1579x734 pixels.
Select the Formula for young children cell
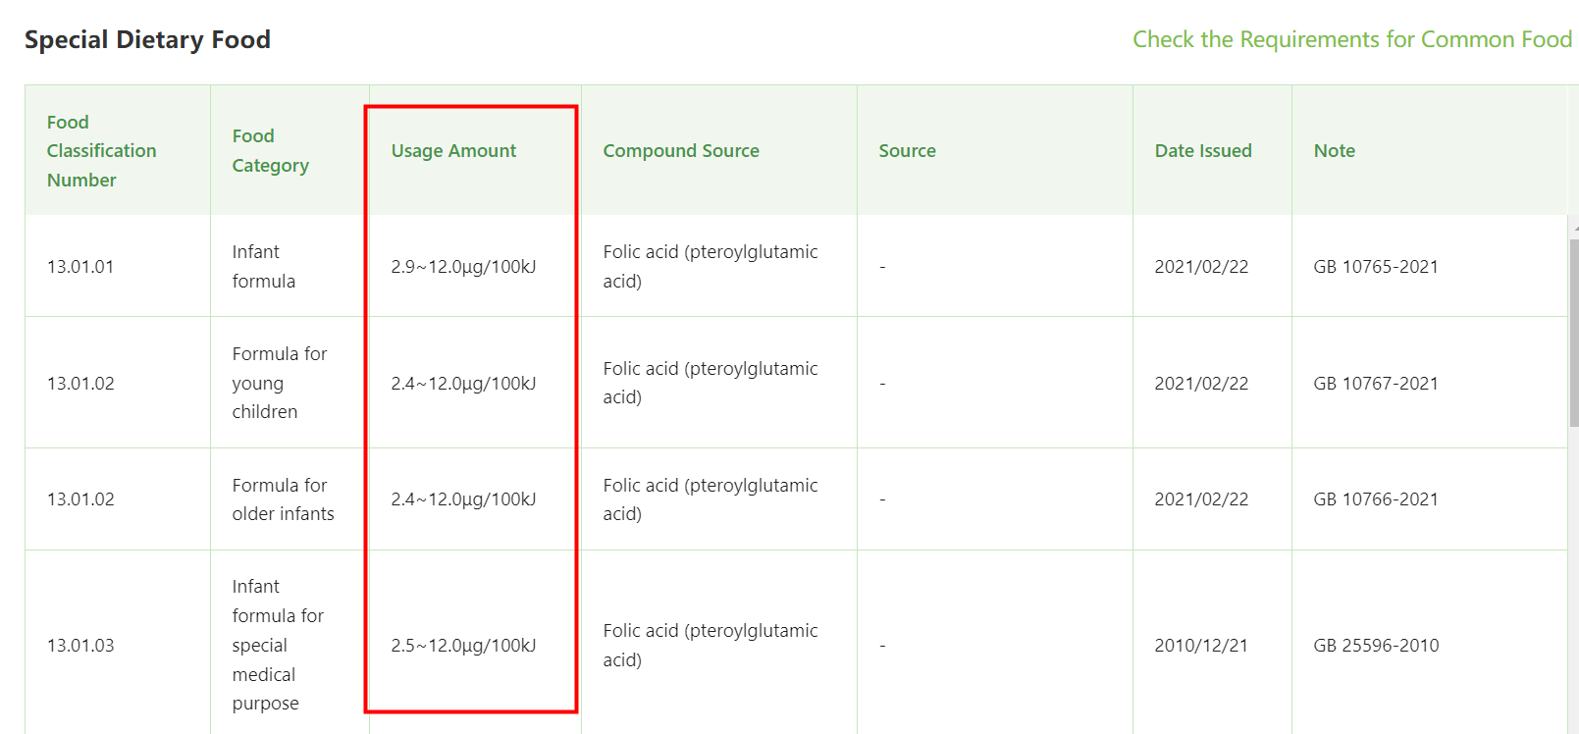pyautogui.click(x=279, y=384)
